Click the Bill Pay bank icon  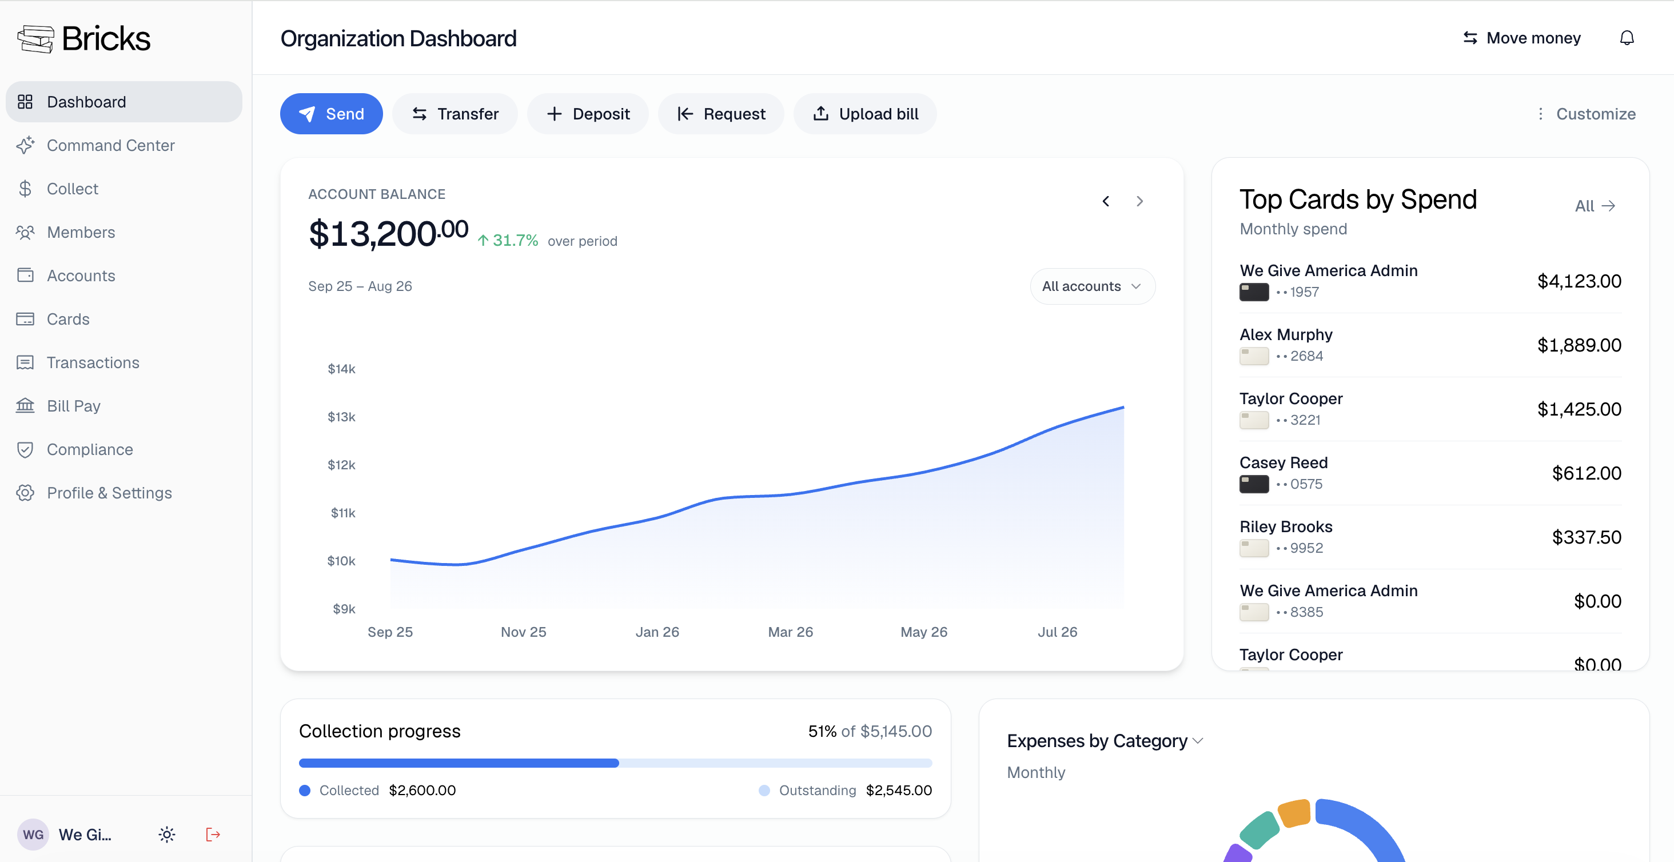(25, 406)
